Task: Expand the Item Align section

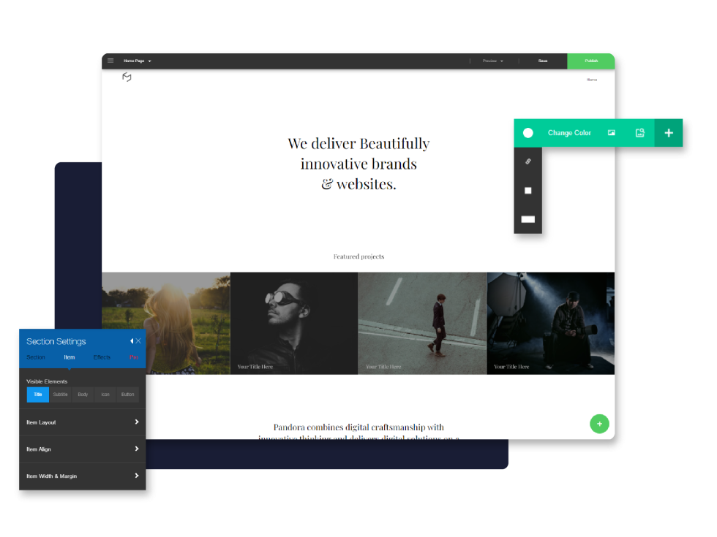Action: [82, 449]
